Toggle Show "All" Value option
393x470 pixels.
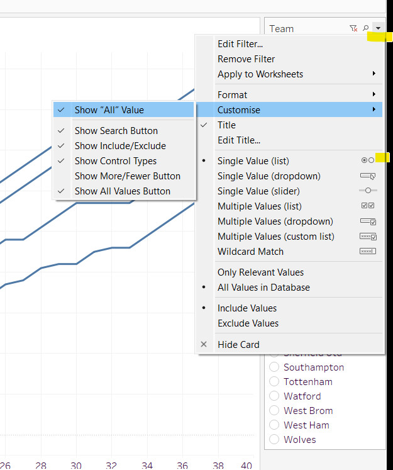pyautogui.click(x=124, y=109)
